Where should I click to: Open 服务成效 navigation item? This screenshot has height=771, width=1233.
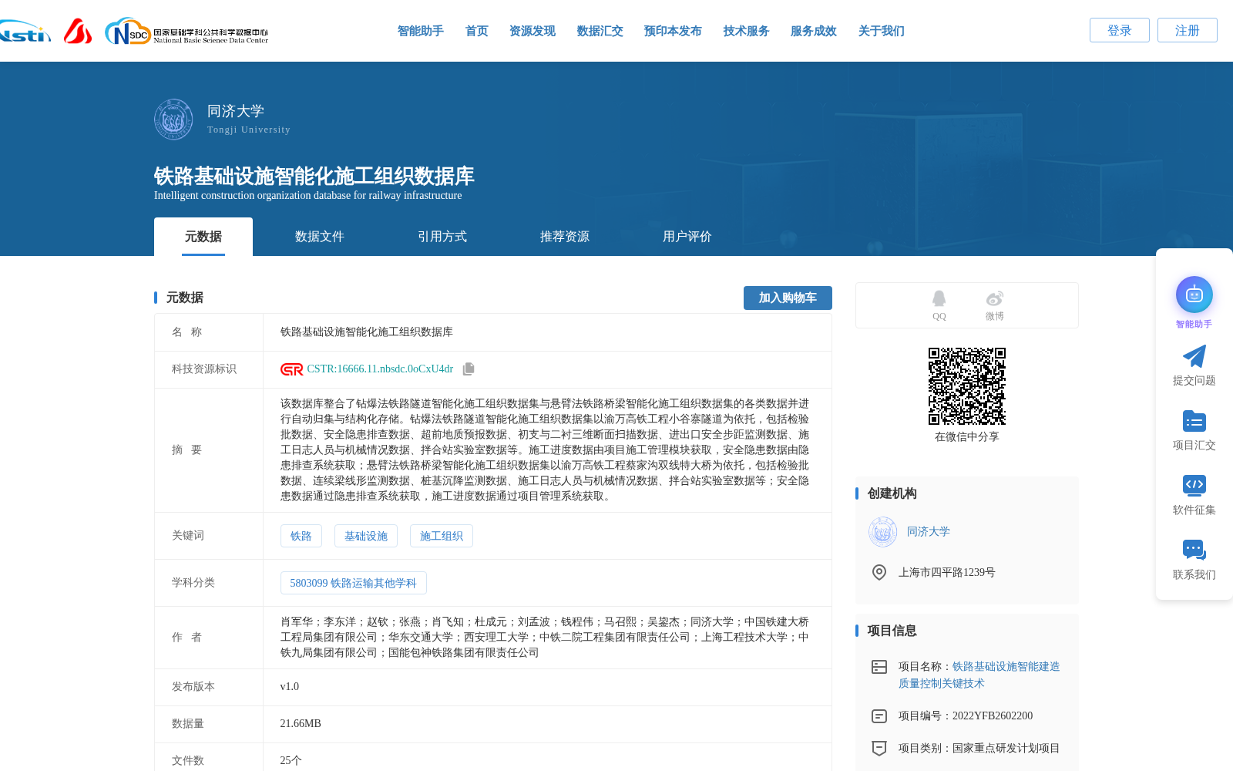(x=813, y=31)
